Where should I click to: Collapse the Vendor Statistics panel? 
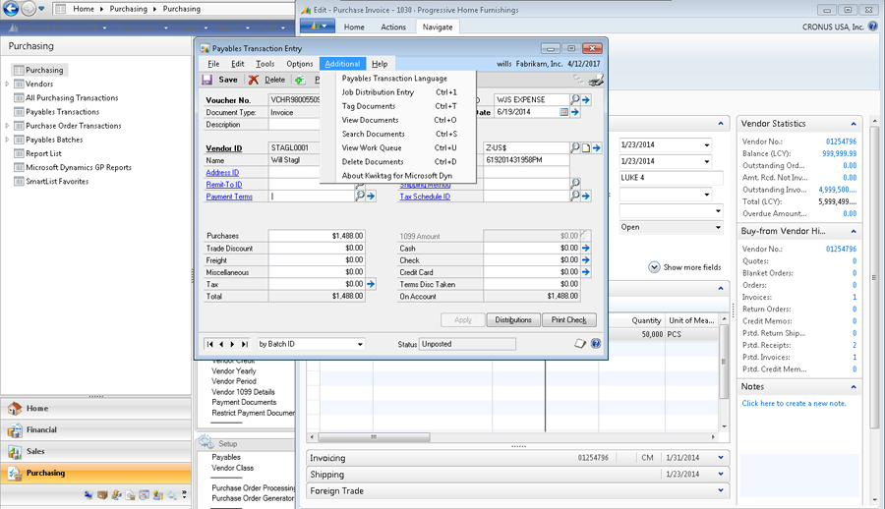(x=854, y=124)
